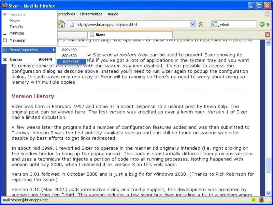Choose Minimizar in the system menu

coord(29,33)
